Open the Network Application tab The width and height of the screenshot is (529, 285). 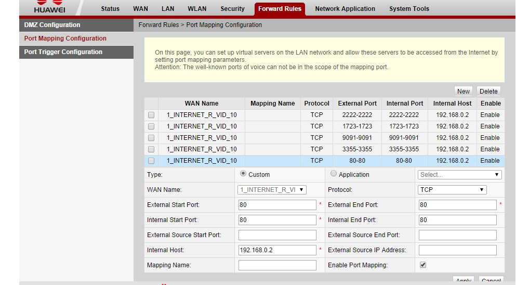point(345,9)
